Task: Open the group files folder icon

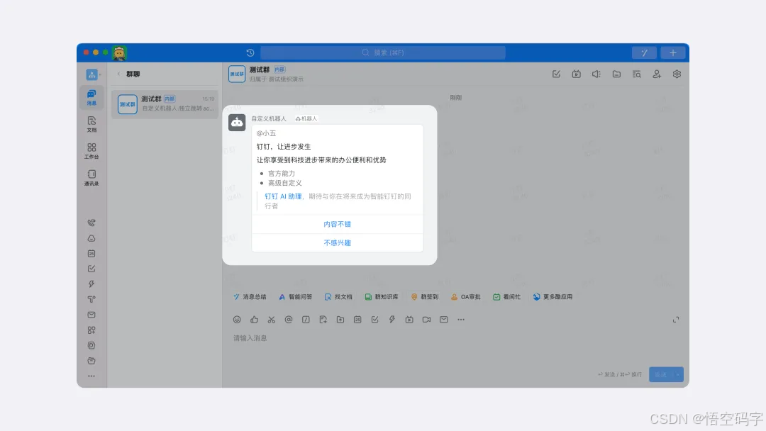Action: [616, 74]
